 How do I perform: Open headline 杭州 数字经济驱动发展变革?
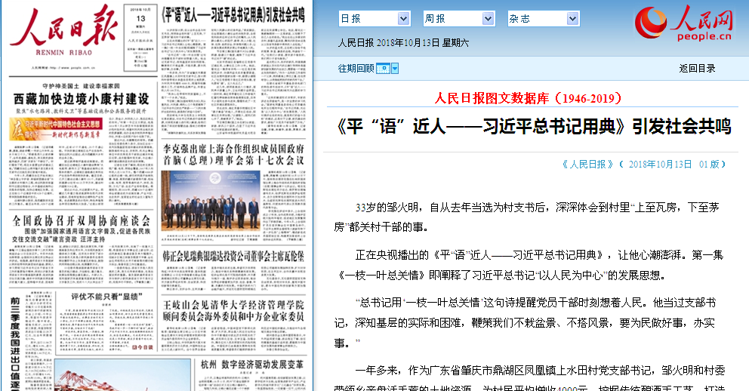tap(251, 365)
